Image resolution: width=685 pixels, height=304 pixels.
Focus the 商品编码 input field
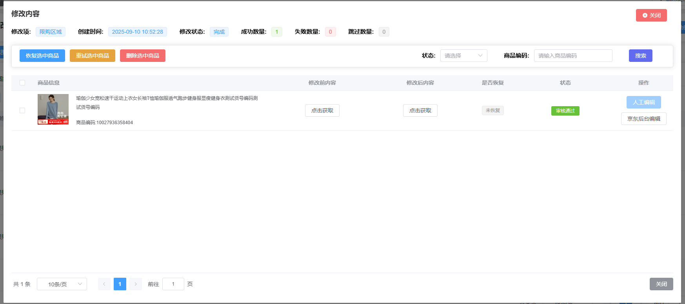(x=573, y=56)
